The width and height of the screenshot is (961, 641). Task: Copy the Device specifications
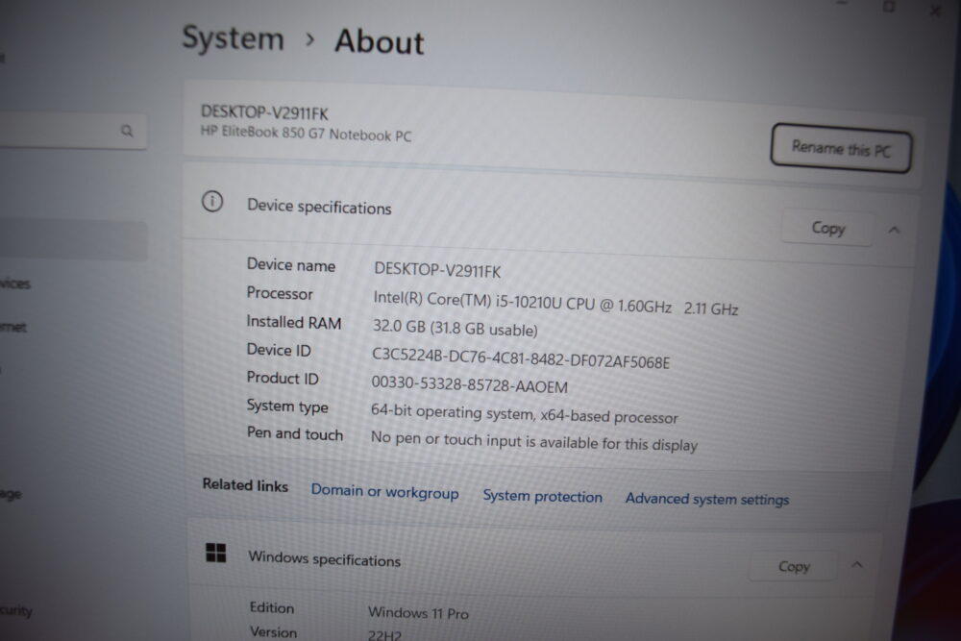click(827, 229)
